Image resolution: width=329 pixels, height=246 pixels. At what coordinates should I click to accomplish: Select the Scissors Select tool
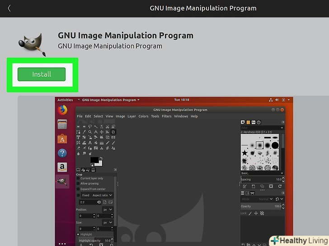(x=108, y=127)
